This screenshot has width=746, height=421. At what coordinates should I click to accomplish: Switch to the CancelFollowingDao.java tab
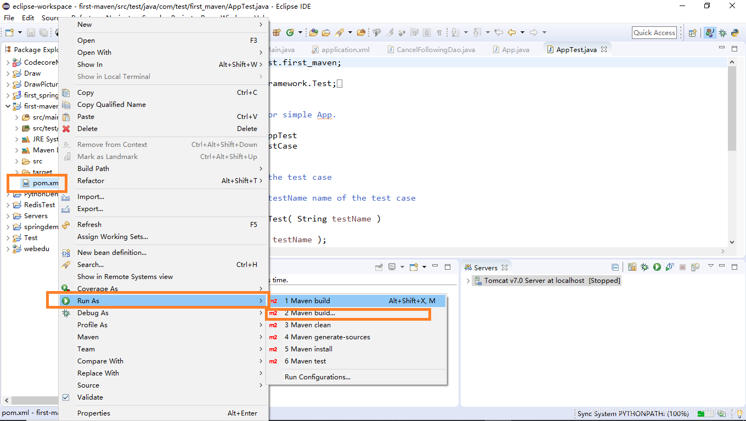(x=431, y=49)
